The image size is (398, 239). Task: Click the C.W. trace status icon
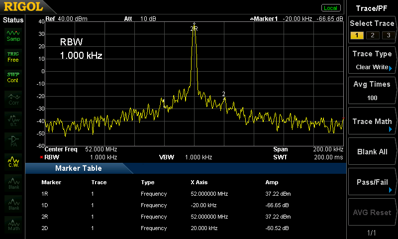point(13,162)
